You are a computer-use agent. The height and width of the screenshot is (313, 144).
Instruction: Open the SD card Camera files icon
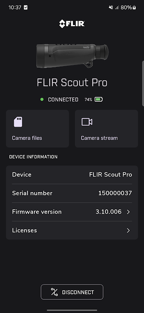pyautogui.click(x=18, y=122)
